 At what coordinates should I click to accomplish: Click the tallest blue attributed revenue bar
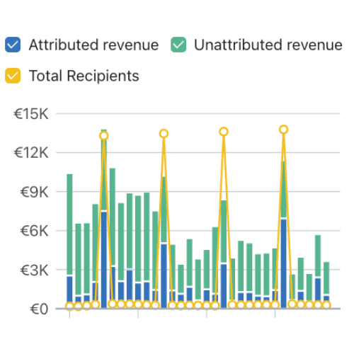pos(104,260)
